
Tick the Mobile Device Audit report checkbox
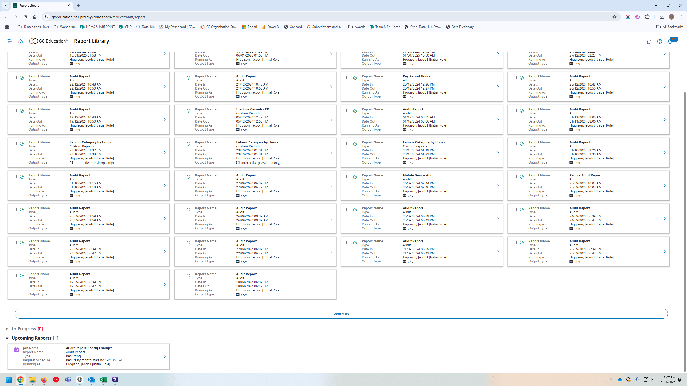click(348, 177)
